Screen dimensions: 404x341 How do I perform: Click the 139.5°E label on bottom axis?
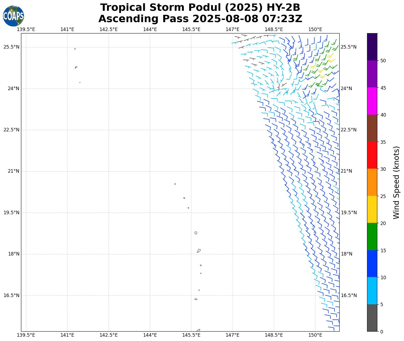(26, 335)
